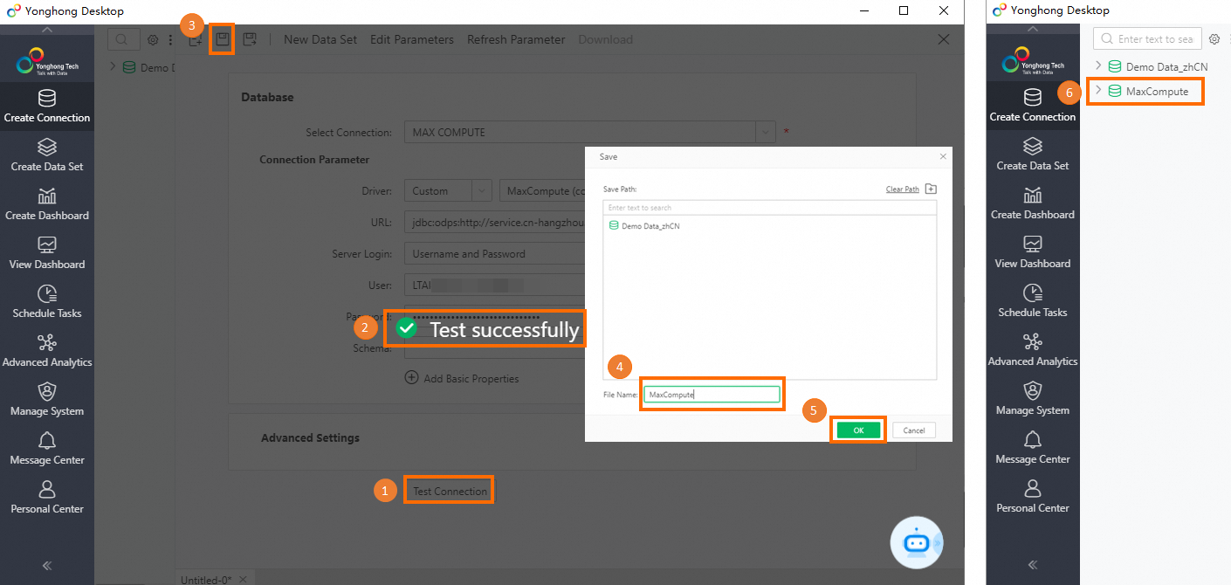
Task: Expand the Demo node in the left window tree
Action: (x=113, y=66)
